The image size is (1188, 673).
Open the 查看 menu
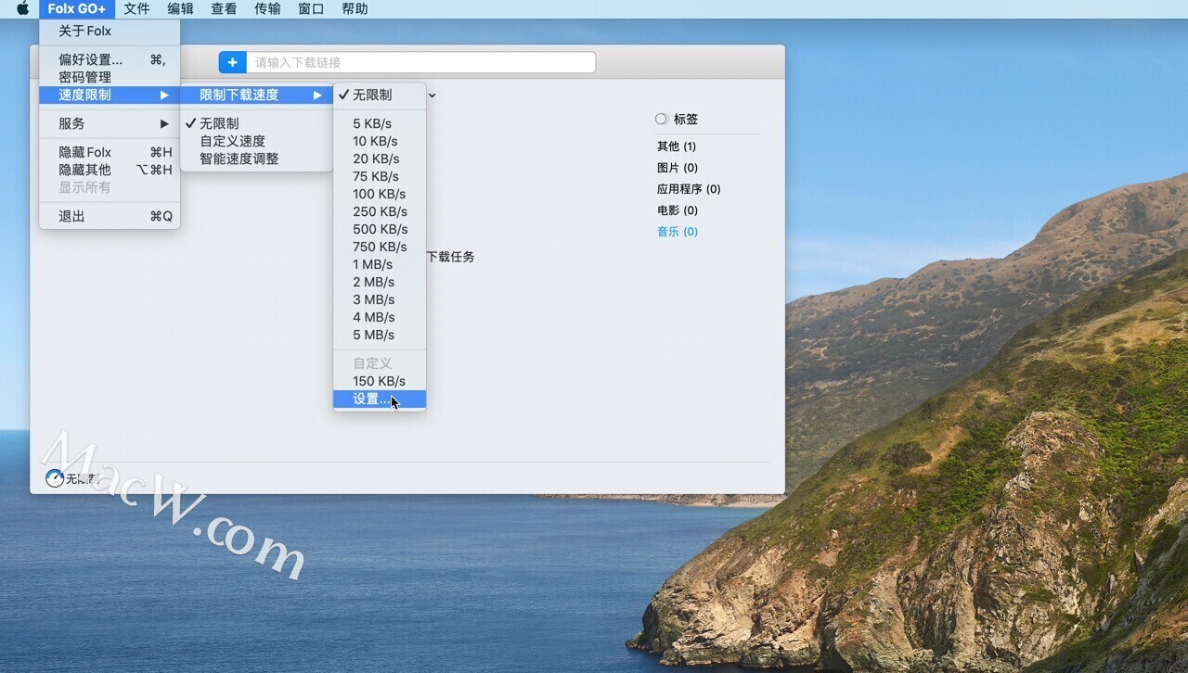point(224,9)
